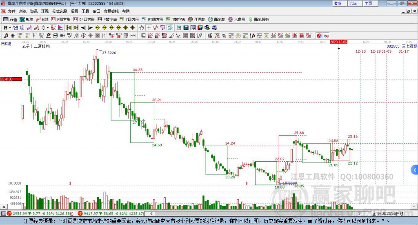Open 赢家服务 with dollar icon
Image resolution: width=418 pixels, height=225 pixels.
[x=258, y=20]
